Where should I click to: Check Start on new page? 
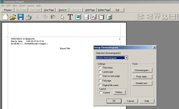point(100,76)
